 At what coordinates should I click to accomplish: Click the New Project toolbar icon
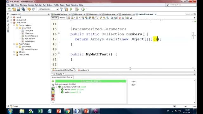[14, 9]
